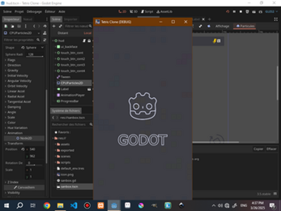The height and width of the screenshot is (211, 281).
Task: Select the default_env.tres file
Action: pyautogui.click(x=72, y=169)
